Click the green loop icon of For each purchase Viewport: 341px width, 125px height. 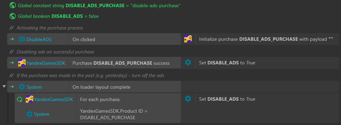point(20,99)
